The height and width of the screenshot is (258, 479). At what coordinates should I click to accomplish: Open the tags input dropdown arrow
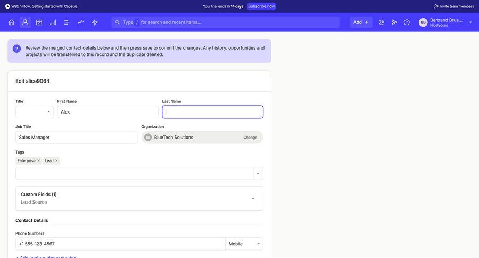(x=258, y=173)
